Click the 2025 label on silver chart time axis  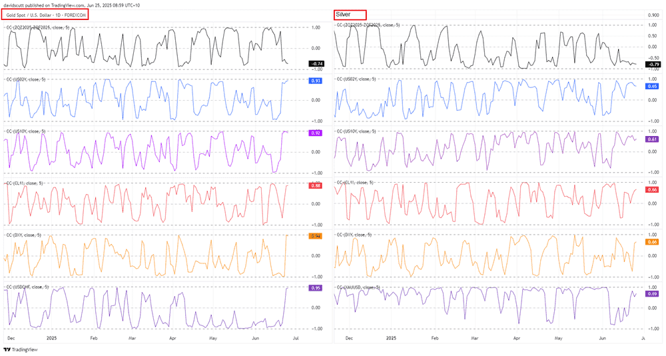(391, 339)
